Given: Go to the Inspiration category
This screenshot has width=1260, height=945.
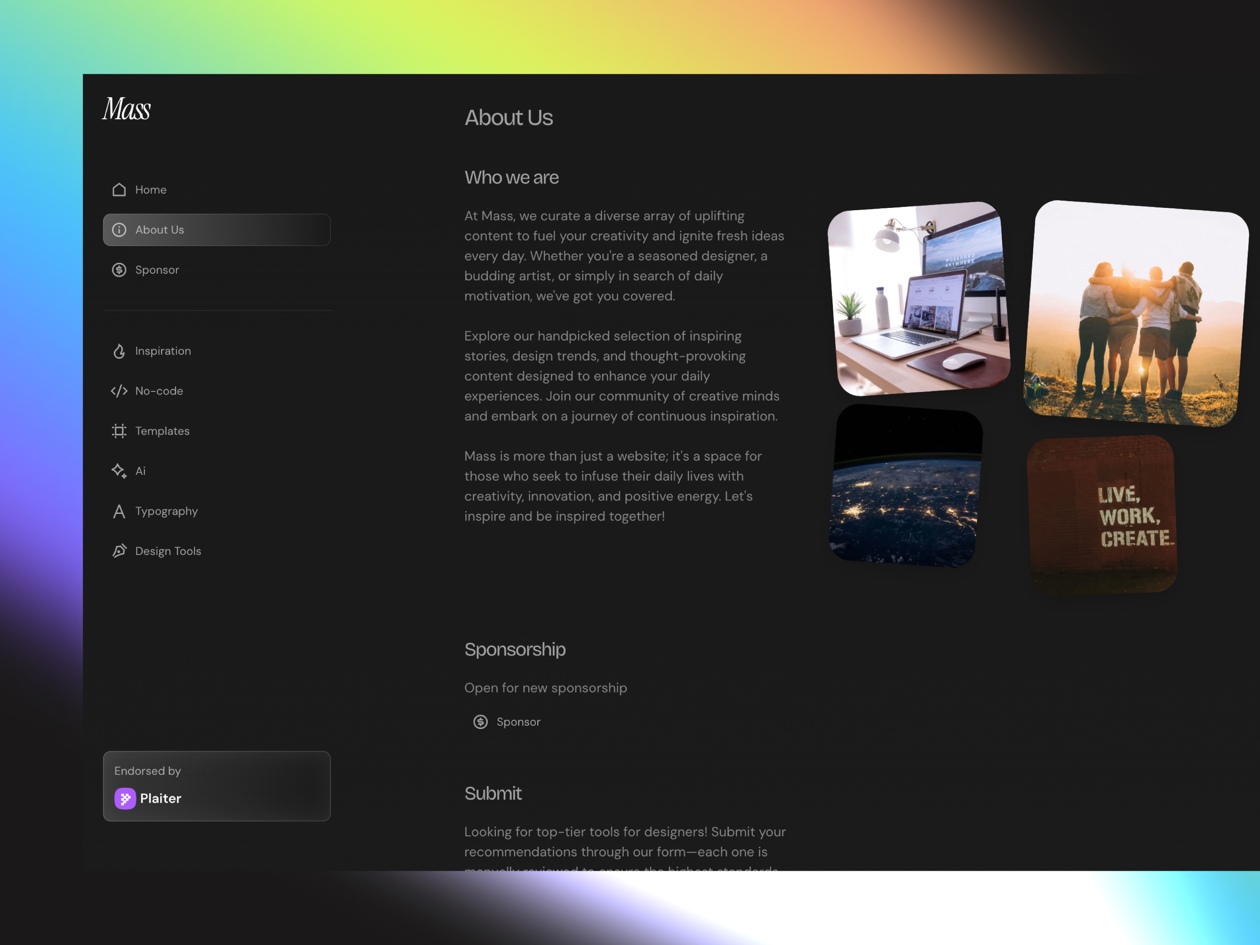Looking at the screenshot, I should pyautogui.click(x=163, y=351).
